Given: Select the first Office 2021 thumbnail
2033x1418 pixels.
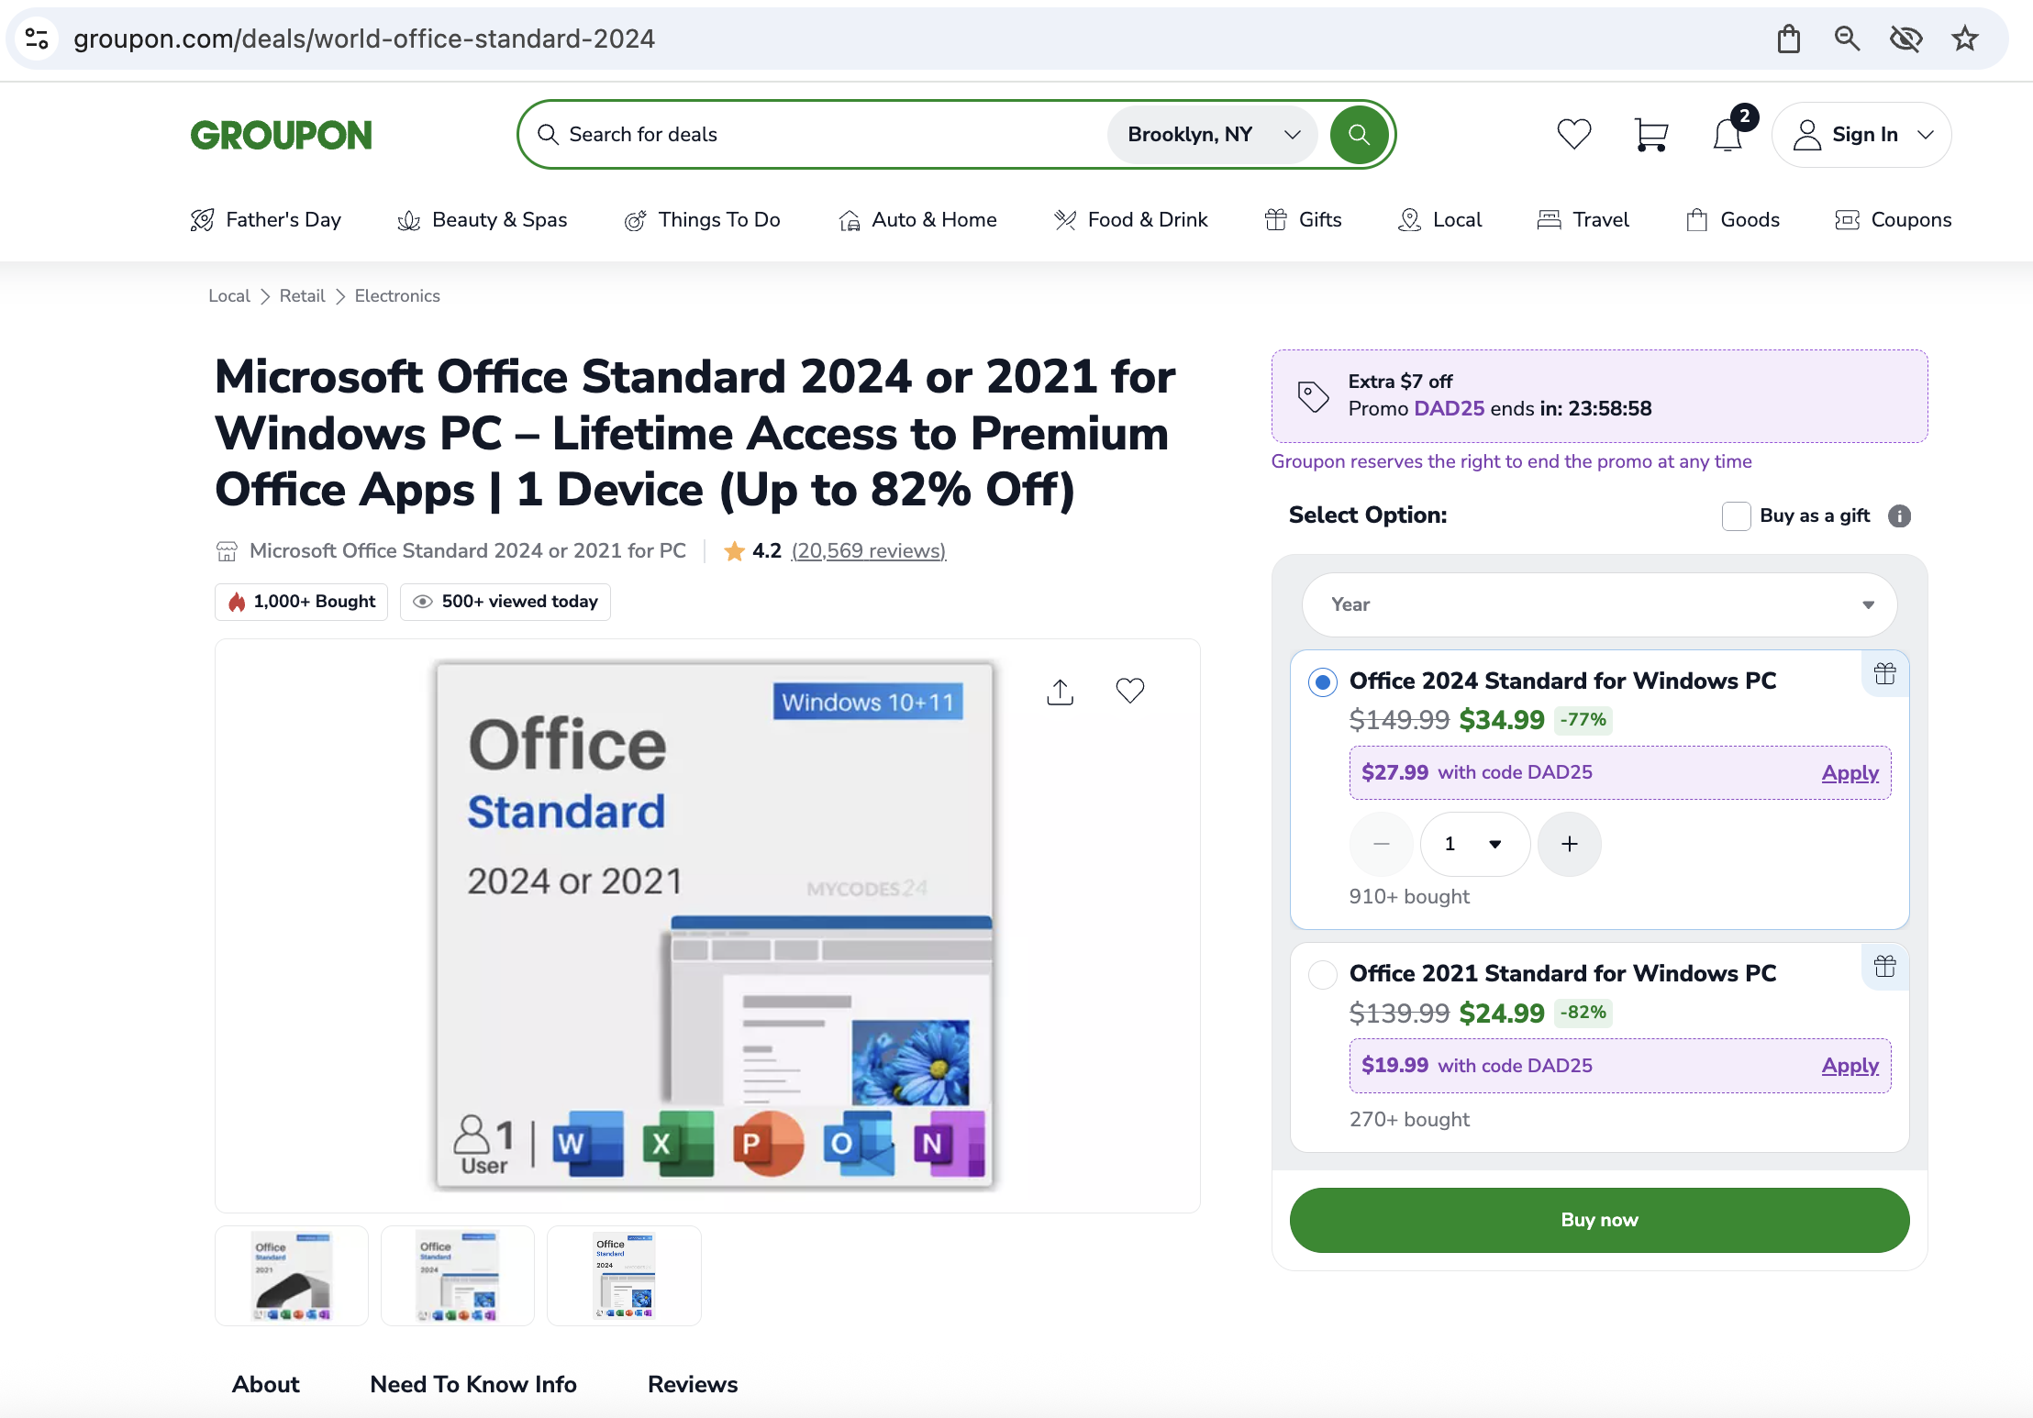Looking at the screenshot, I should tap(292, 1276).
